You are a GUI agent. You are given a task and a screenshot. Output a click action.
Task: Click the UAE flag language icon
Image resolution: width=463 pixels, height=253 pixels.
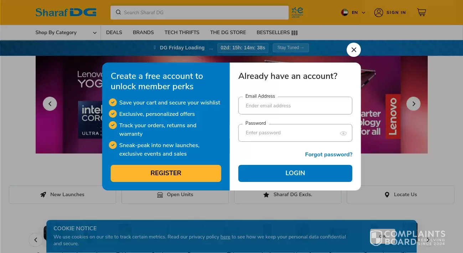[344, 12]
